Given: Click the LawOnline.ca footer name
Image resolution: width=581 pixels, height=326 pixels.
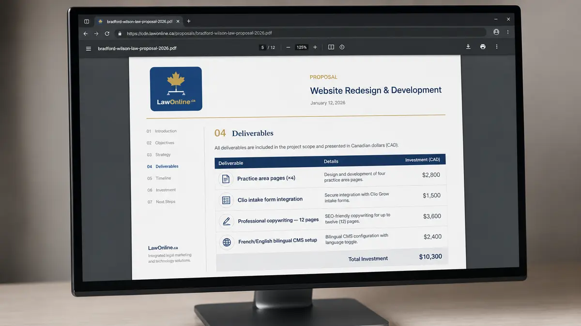Looking at the screenshot, I should point(163,248).
